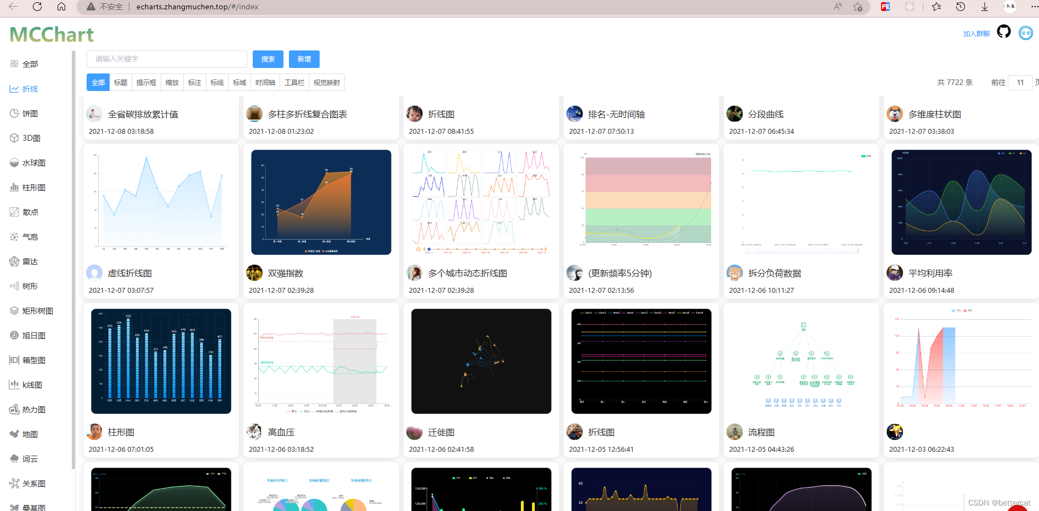The width and height of the screenshot is (1039, 511).
Task: Select the 词云 word cloud category
Action: 29,458
